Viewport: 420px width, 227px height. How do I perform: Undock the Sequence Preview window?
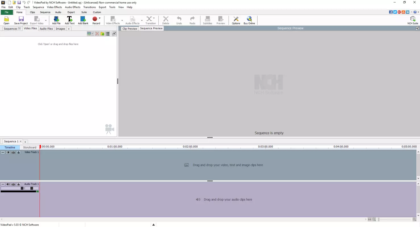417,28
